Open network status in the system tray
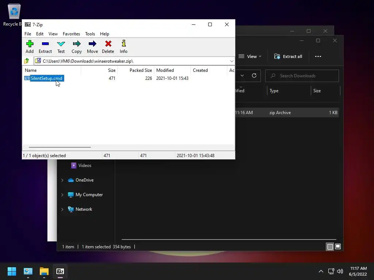The image size is (374, 280). pyautogui.click(x=331, y=271)
